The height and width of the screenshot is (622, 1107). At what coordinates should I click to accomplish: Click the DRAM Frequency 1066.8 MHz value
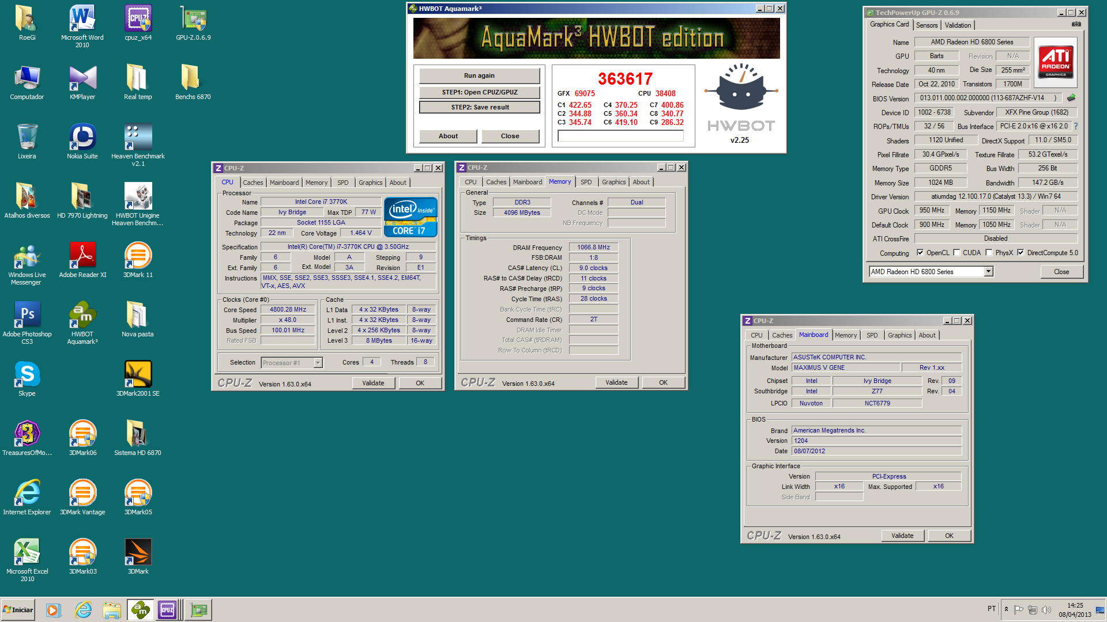pos(593,247)
